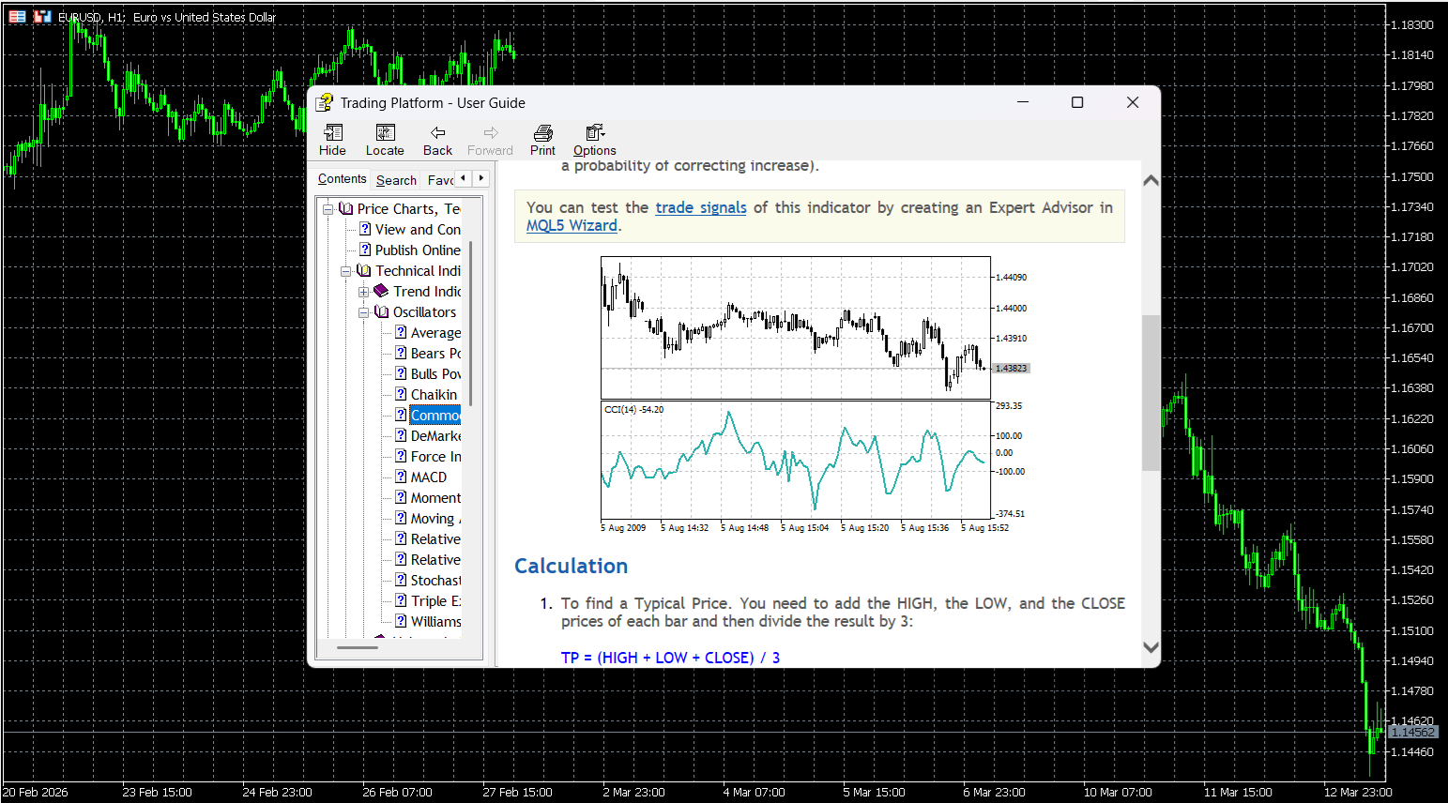Click the Oscillators open book icon
This screenshot has height=803, width=1448.
[x=381, y=311]
